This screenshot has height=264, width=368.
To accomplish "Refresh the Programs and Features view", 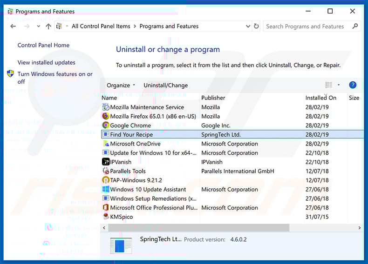I will pyautogui.click(x=256, y=26).
